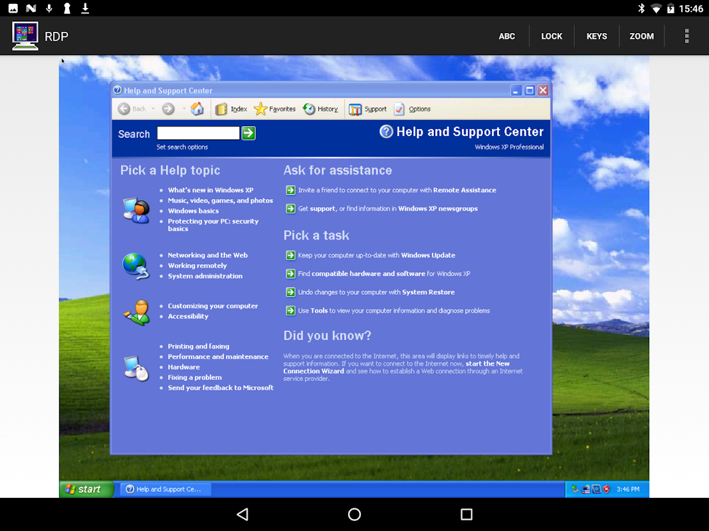Open Networking and the Web topic
The width and height of the screenshot is (709, 531).
tap(207, 255)
